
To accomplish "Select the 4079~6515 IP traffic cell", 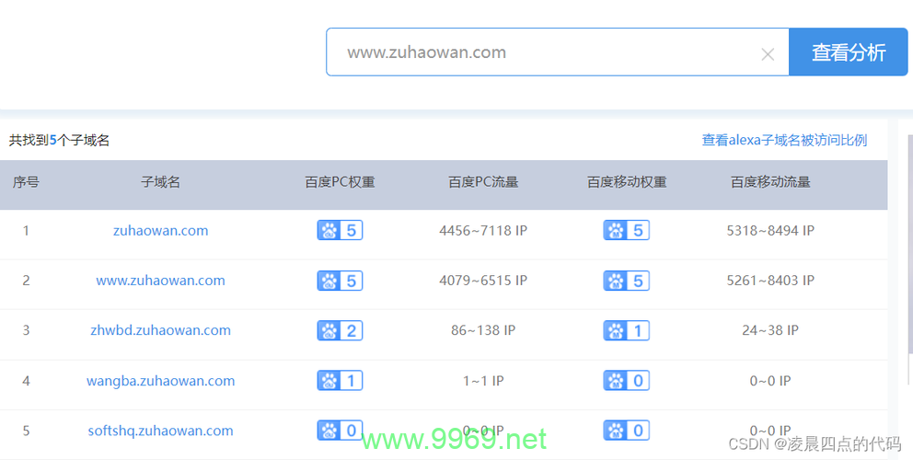I will tap(483, 281).
